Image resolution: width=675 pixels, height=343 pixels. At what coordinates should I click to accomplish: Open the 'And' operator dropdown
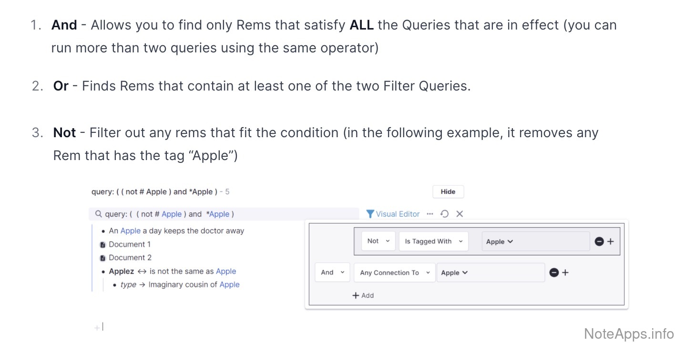point(332,272)
